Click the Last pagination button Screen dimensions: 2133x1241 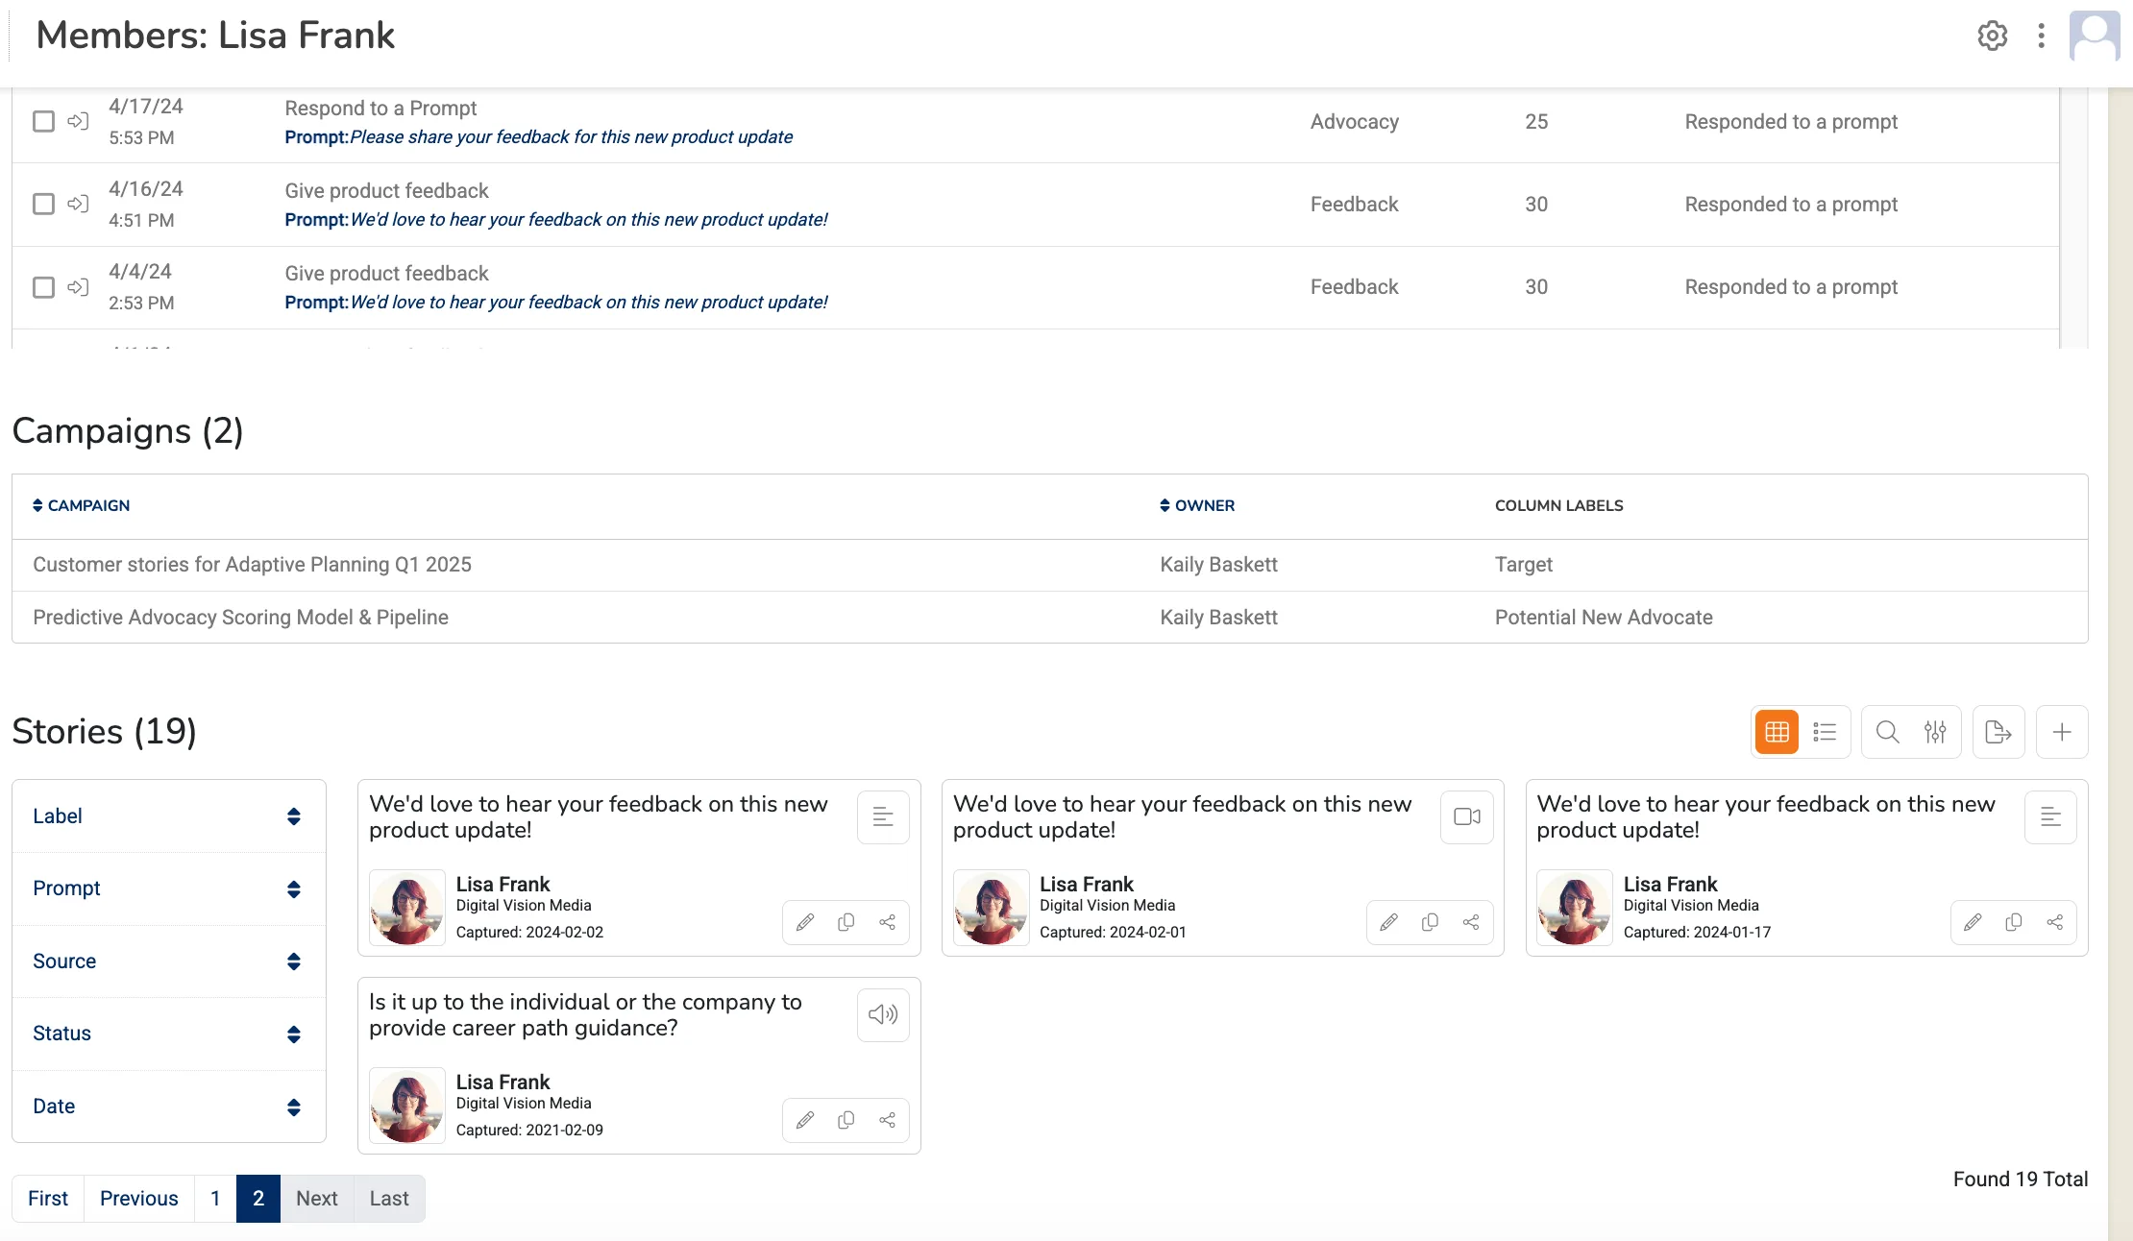click(389, 1199)
